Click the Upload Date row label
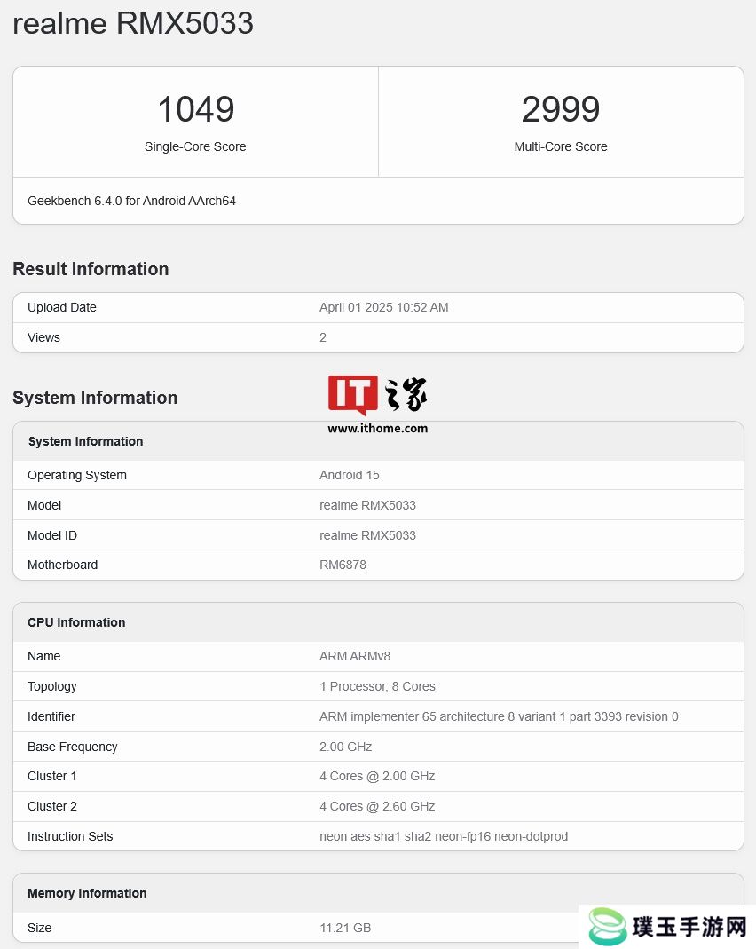The image size is (756, 949). [x=62, y=307]
